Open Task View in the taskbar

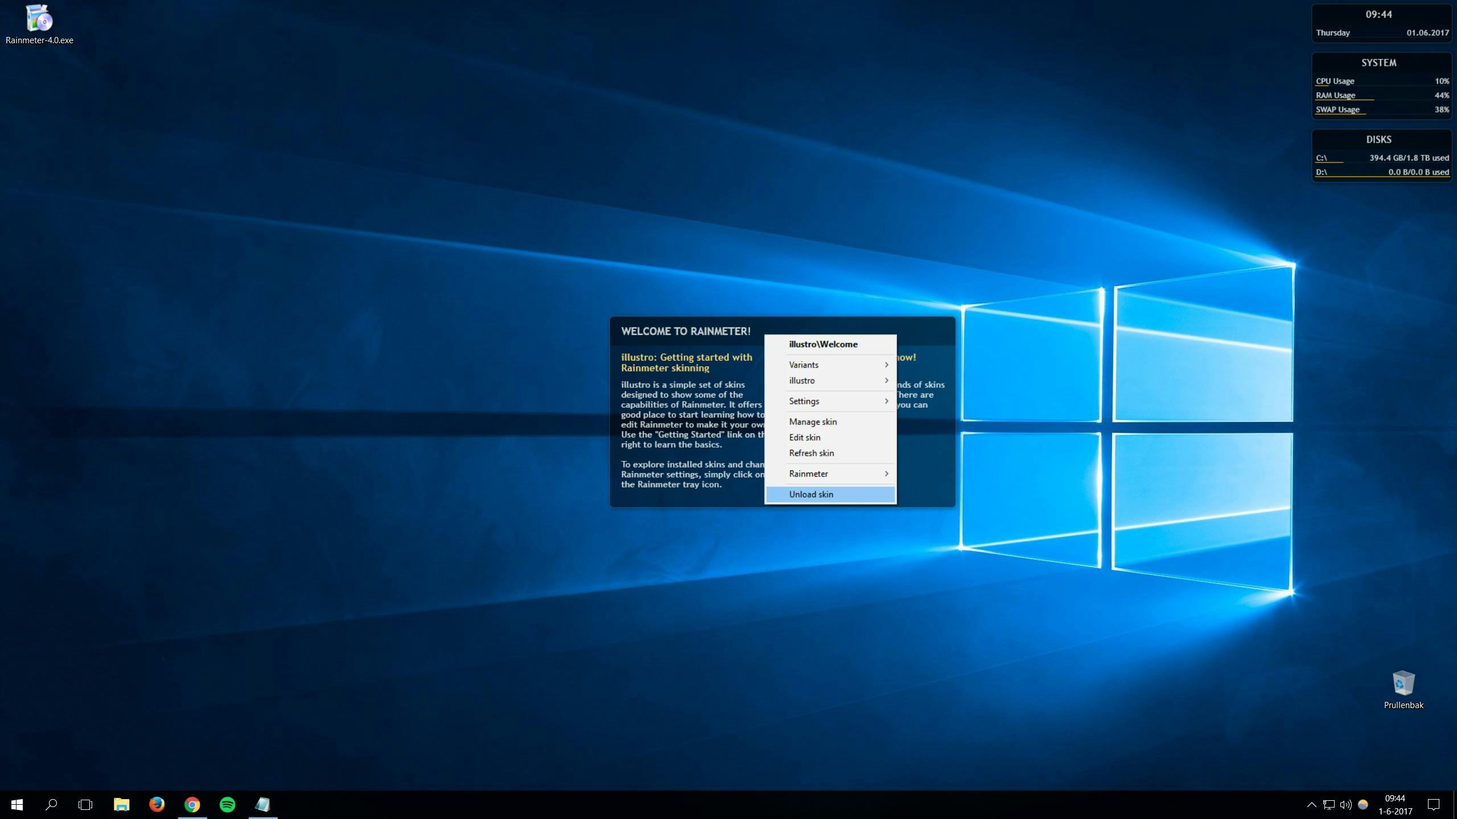pos(85,804)
